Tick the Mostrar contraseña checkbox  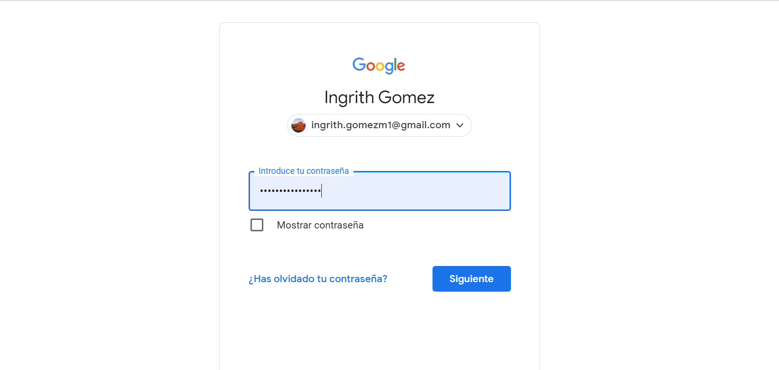point(257,225)
